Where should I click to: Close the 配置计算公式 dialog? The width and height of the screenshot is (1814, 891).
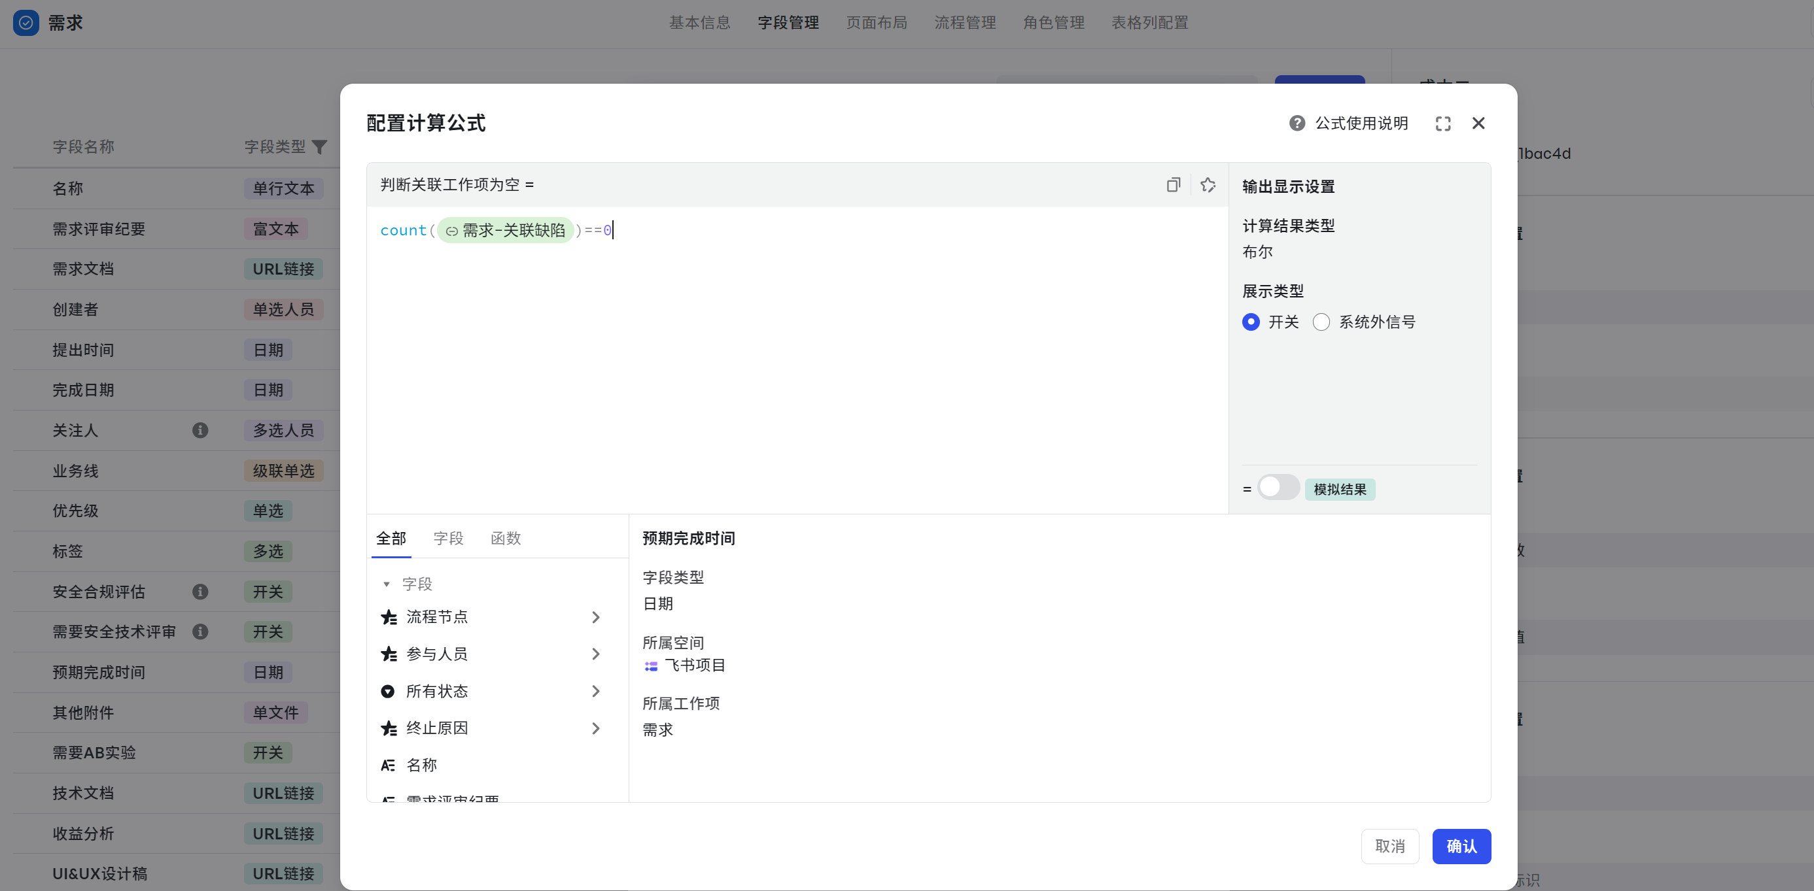[x=1478, y=123]
